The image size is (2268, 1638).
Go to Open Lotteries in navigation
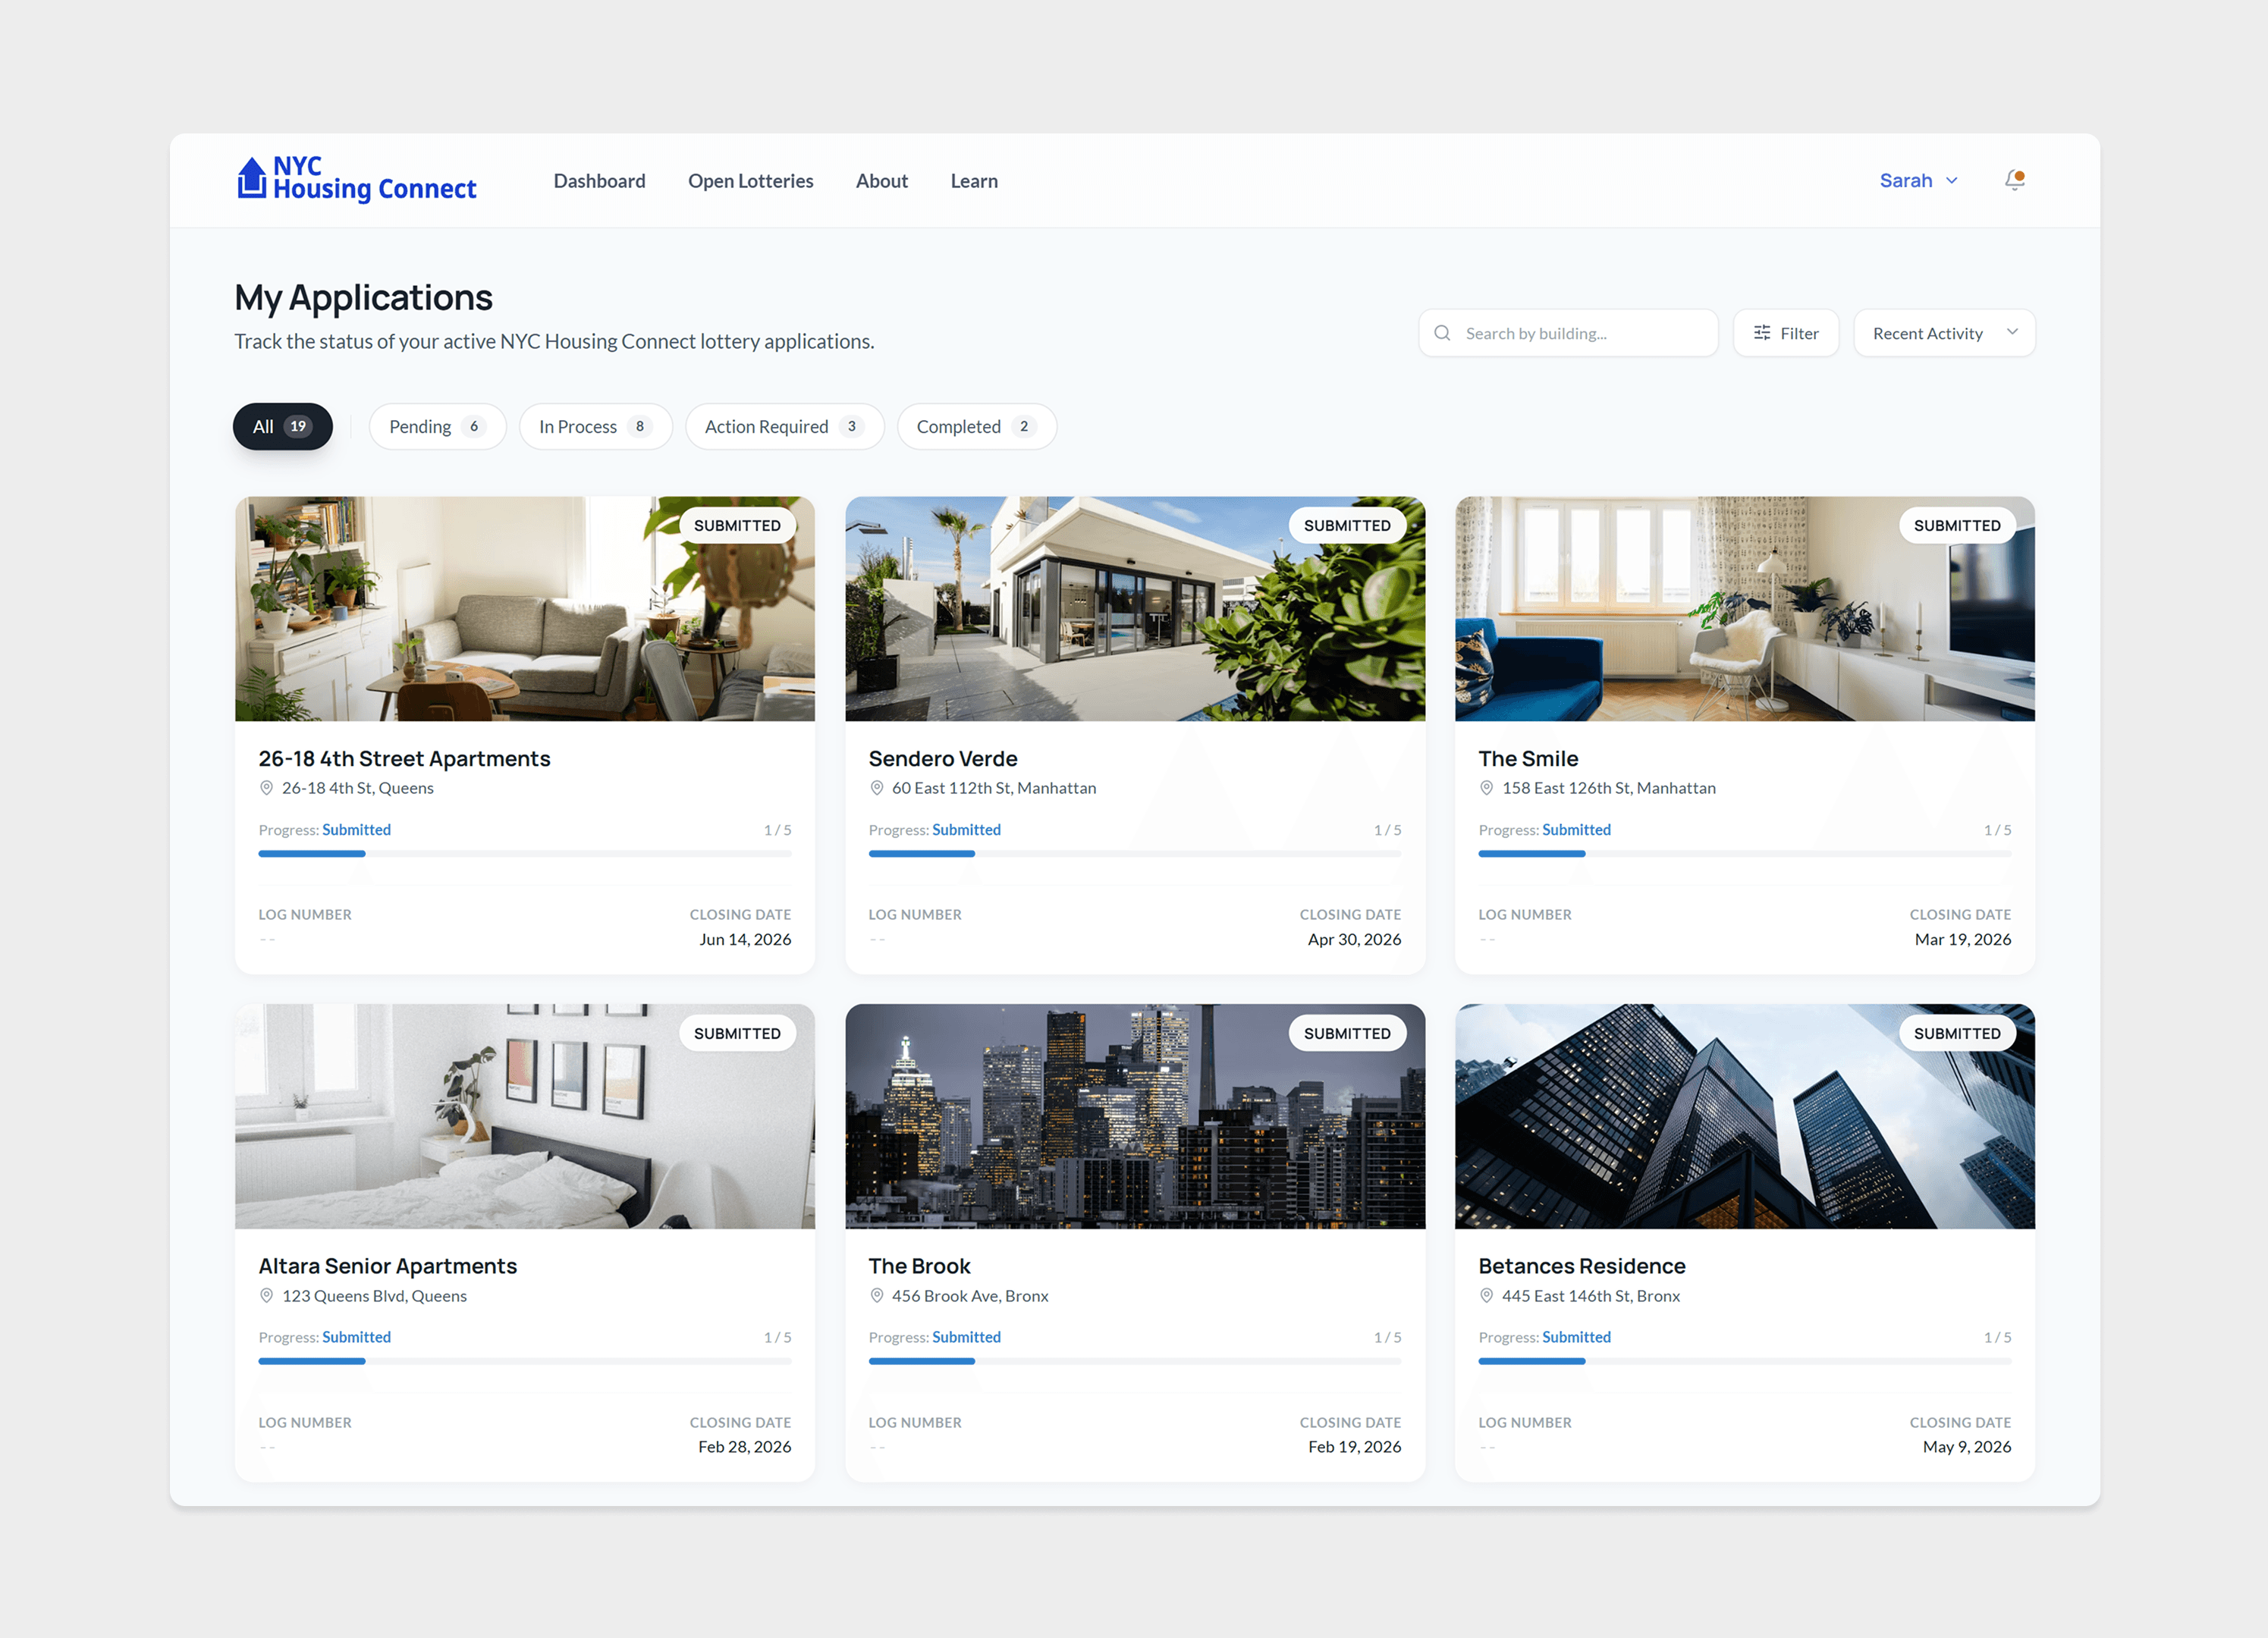[750, 181]
